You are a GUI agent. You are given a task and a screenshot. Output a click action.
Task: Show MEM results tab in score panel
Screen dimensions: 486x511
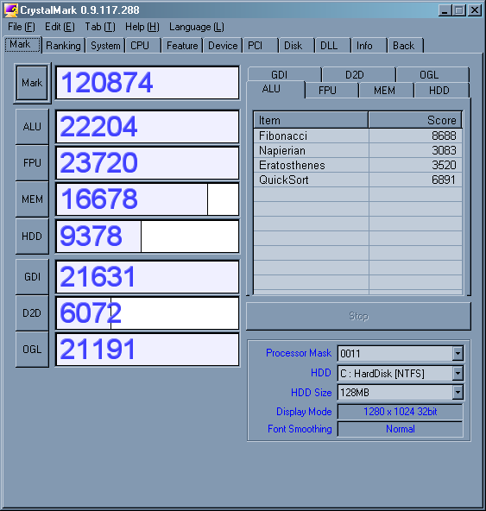[386, 90]
